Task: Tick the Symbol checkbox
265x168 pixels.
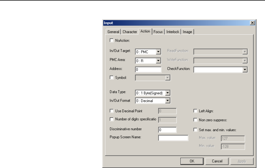Action: point(112,78)
